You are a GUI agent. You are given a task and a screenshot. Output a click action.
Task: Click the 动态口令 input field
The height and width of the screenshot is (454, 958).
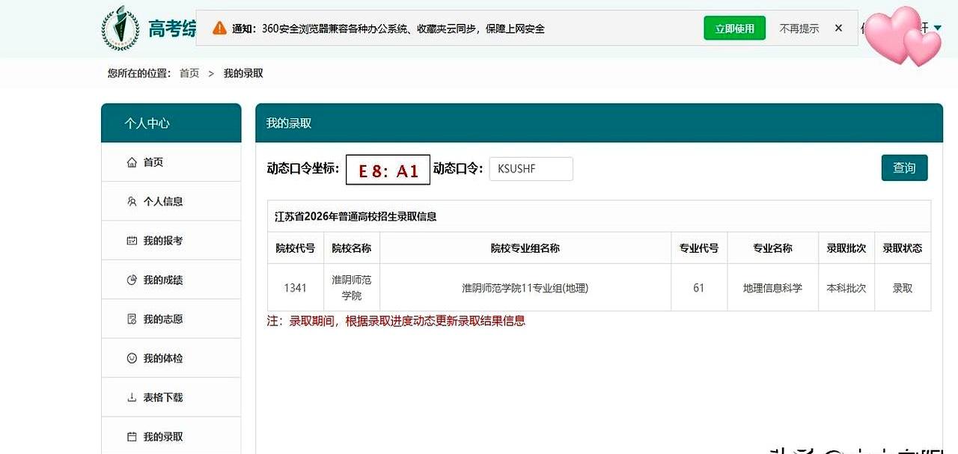pyautogui.click(x=531, y=169)
